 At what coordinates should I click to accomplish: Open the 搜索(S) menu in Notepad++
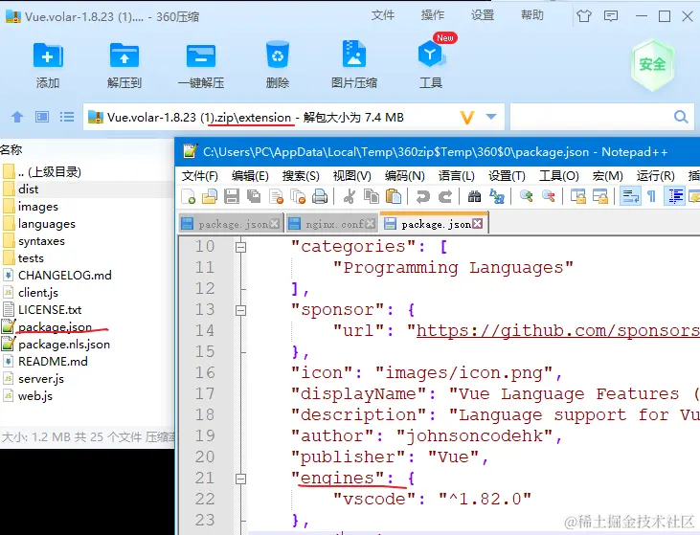tap(301, 176)
